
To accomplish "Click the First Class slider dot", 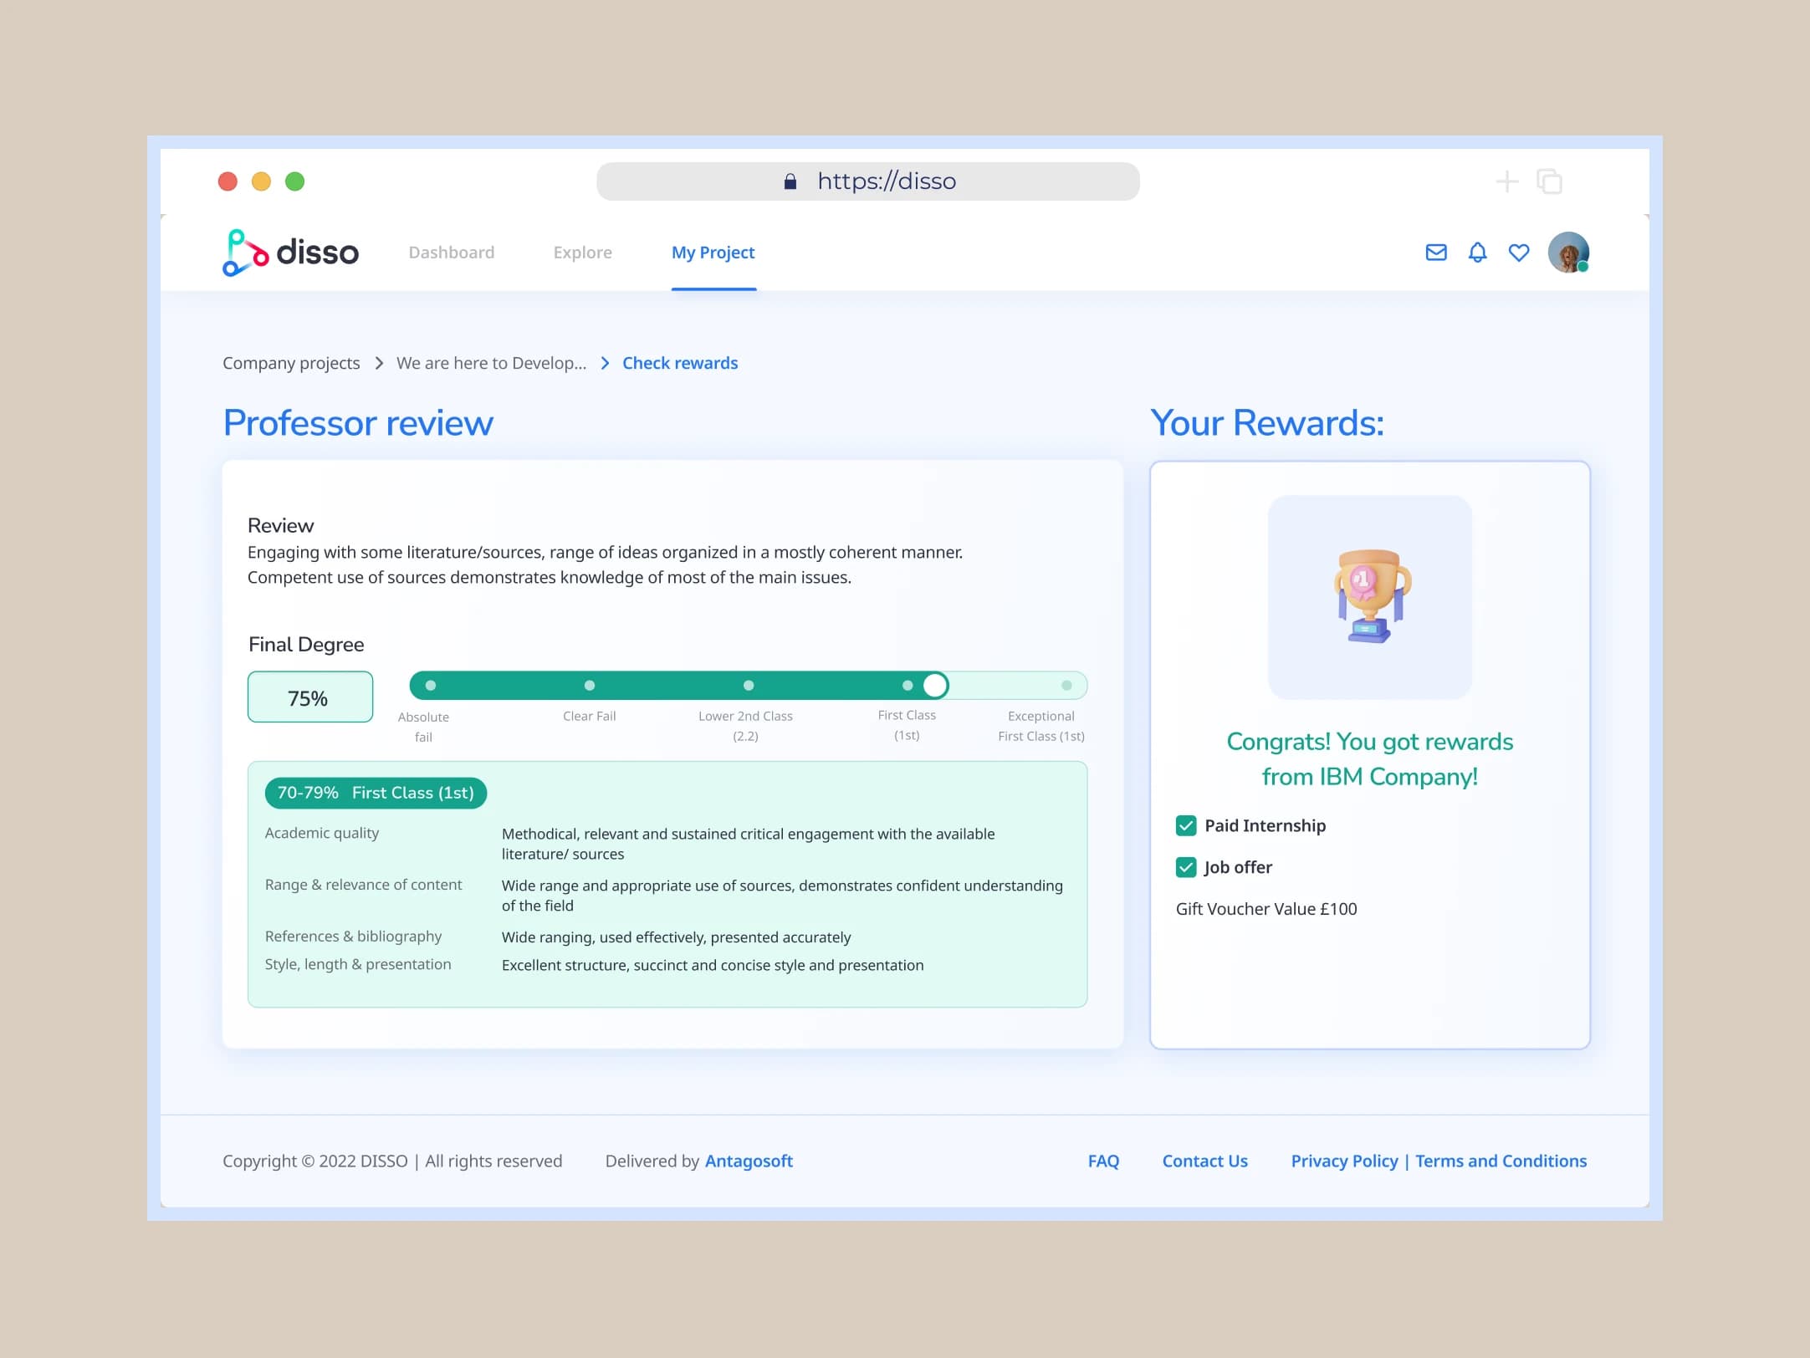I will click(908, 686).
